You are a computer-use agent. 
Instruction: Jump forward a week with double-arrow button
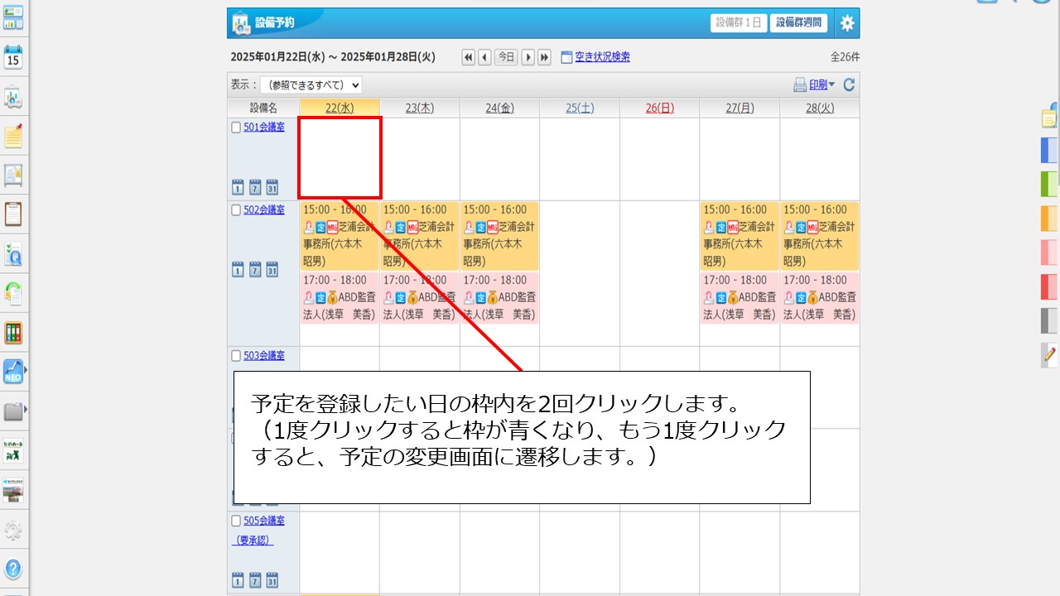click(x=544, y=57)
